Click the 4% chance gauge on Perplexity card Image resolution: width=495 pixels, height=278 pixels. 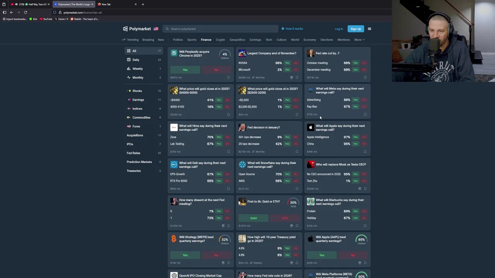click(225, 55)
